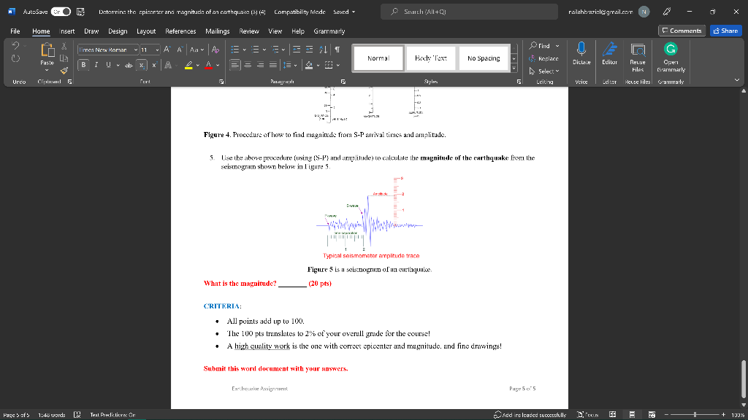Open Grammarly from ribbon
The height and width of the screenshot is (420, 748).
coord(671,57)
